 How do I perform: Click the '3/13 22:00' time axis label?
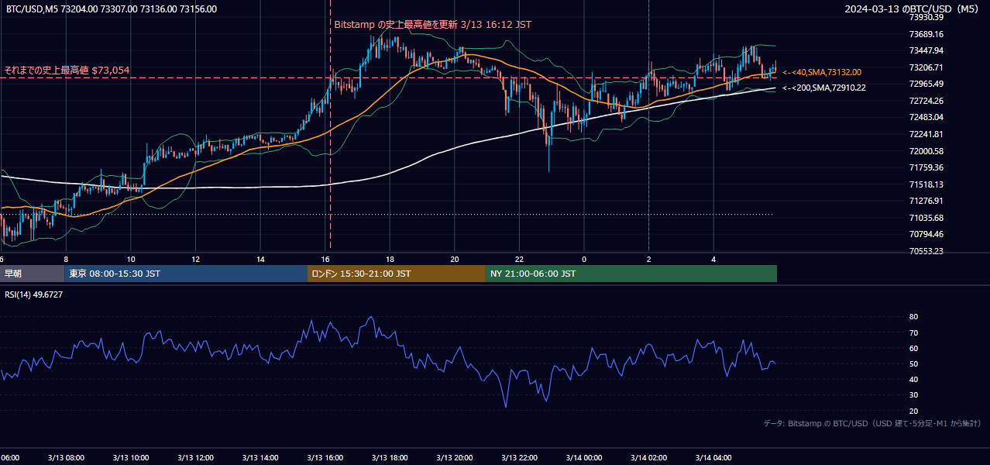519,458
